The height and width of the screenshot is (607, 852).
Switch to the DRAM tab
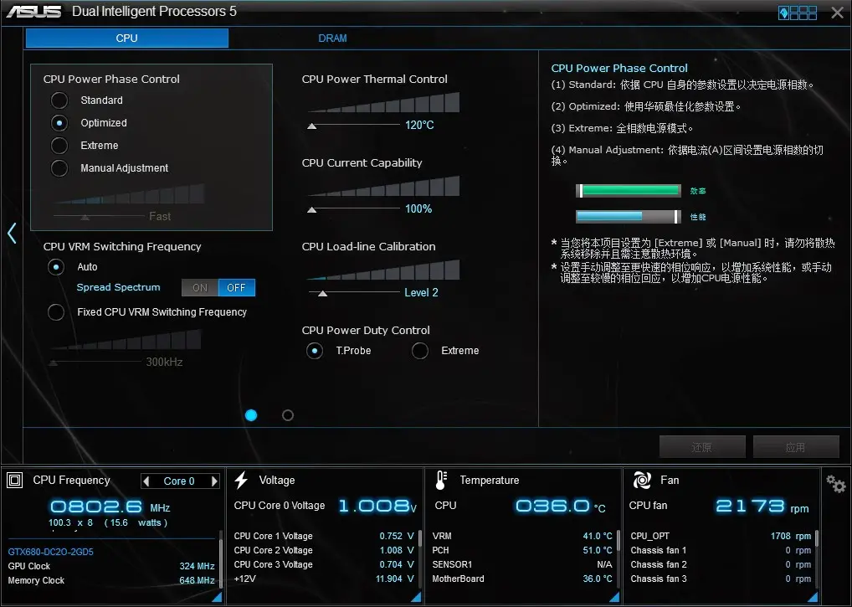click(x=332, y=38)
